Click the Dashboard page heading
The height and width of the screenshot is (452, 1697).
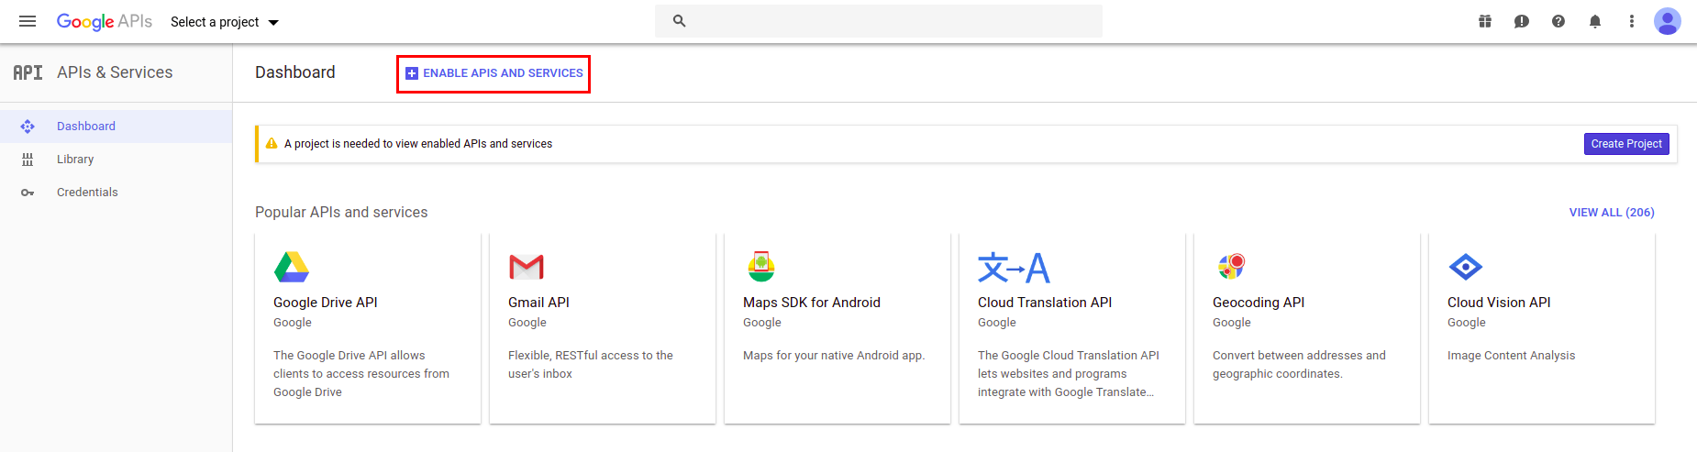(295, 72)
